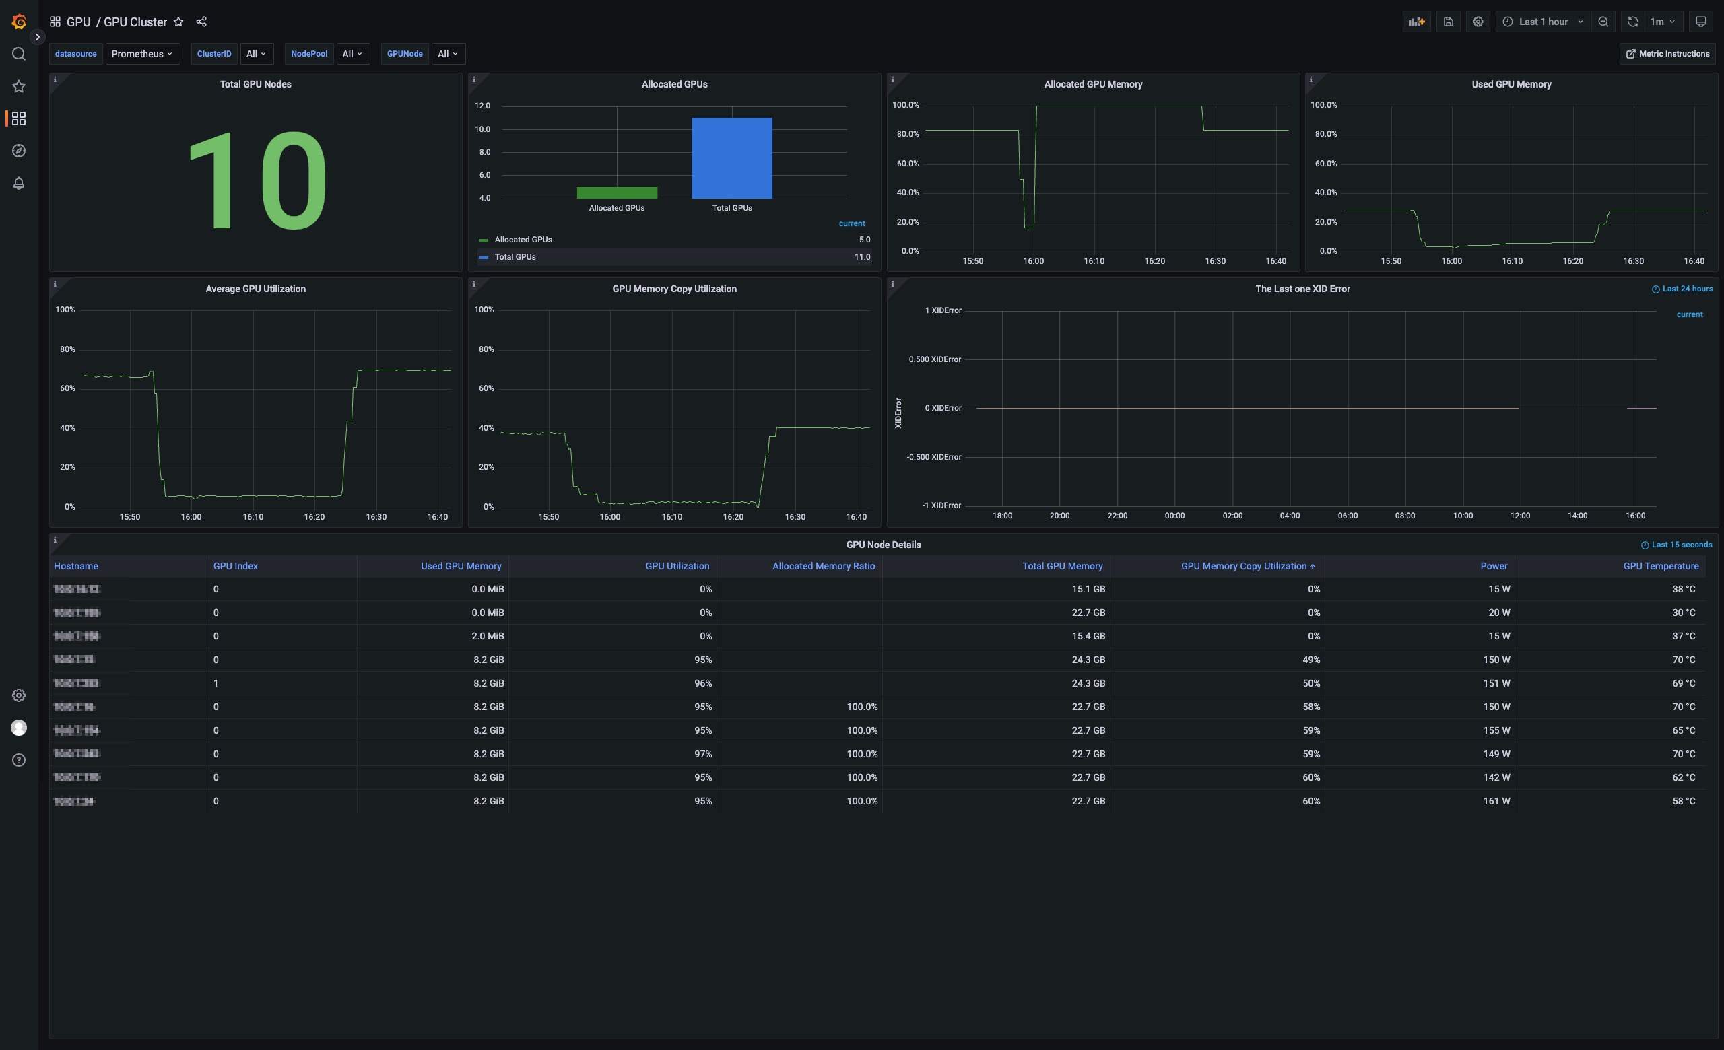Screen dimensions: 1724x1050
Task: Share the GPU Cluster dashboard
Action: tap(201, 22)
